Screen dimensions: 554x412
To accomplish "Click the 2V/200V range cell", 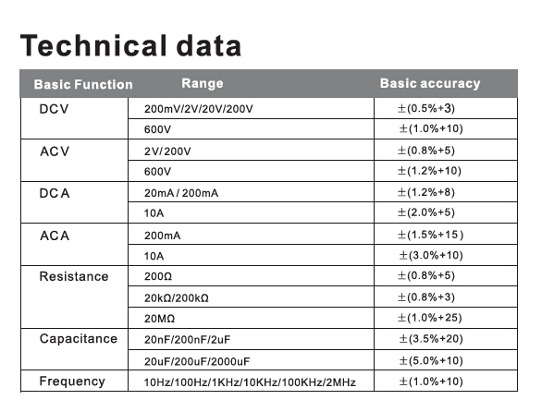I will pyautogui.click(x=251, y=151).
